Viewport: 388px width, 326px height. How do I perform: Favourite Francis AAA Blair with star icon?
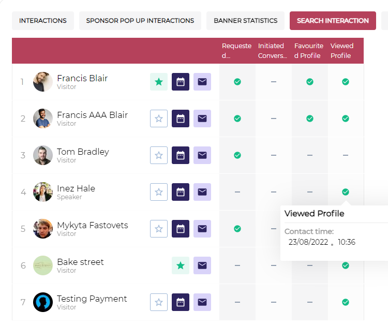tap(159, 118)
